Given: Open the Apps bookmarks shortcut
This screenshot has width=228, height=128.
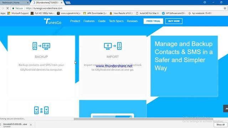Looking at the screenshot, I should pyautogui.click(x=3, y=13).
